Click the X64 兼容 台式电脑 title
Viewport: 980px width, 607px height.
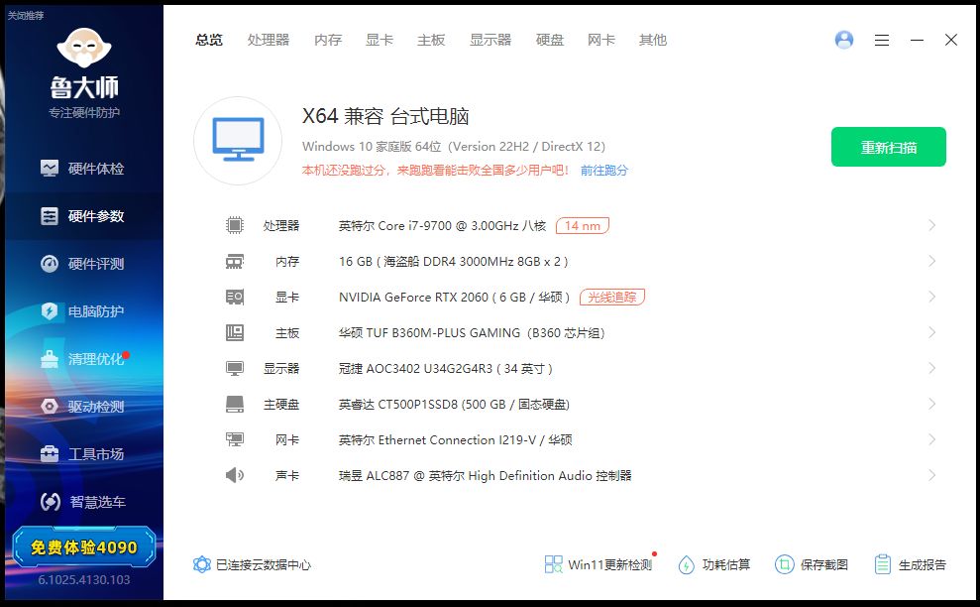coord(385,116)
